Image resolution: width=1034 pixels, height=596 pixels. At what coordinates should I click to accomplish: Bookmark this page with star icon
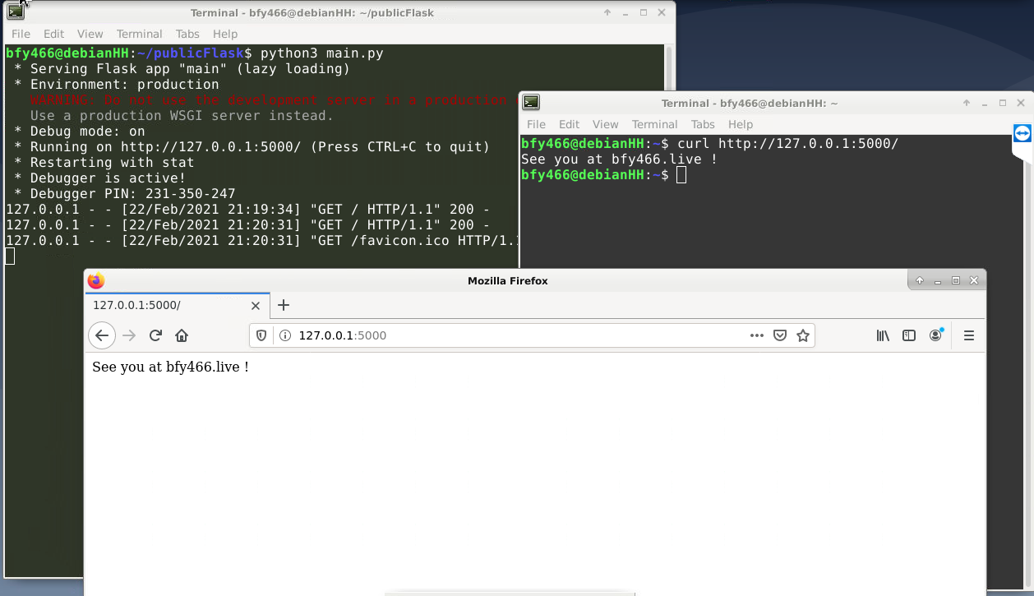click(803, 335)
